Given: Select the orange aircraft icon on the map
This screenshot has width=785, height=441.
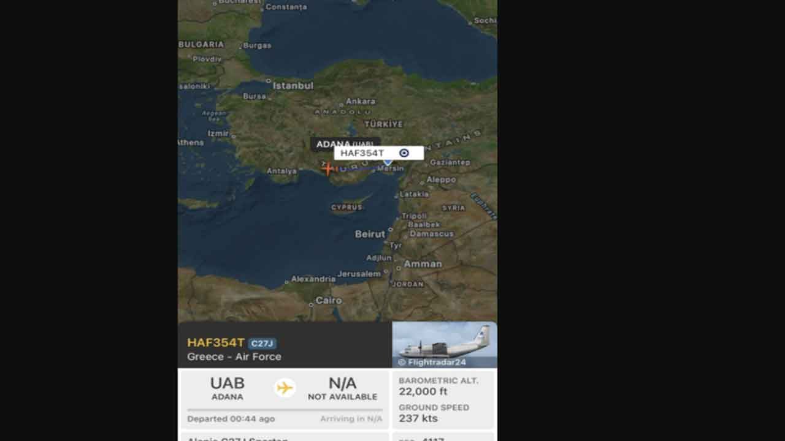Looking at the screenshot, I should (x=328, y=168).
